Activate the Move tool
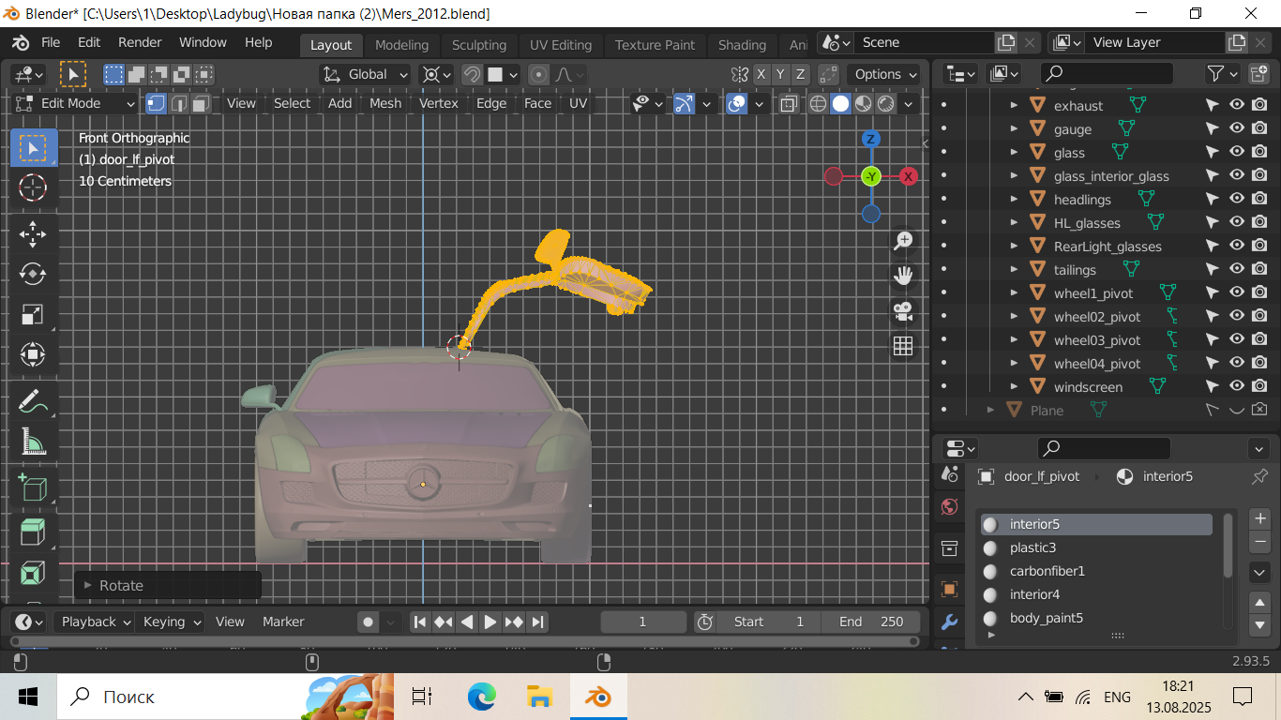The image size is (1281, 720). click(33, 233)
